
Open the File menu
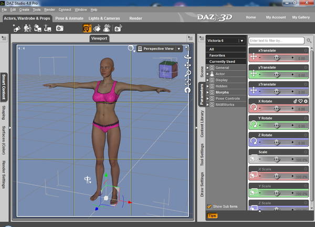pos(4,9)
